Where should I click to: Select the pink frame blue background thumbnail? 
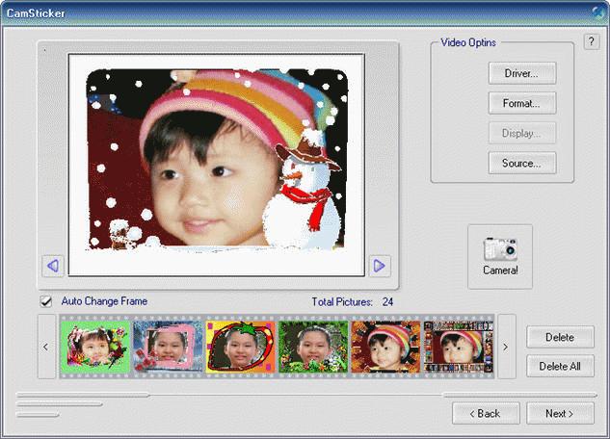168,347
